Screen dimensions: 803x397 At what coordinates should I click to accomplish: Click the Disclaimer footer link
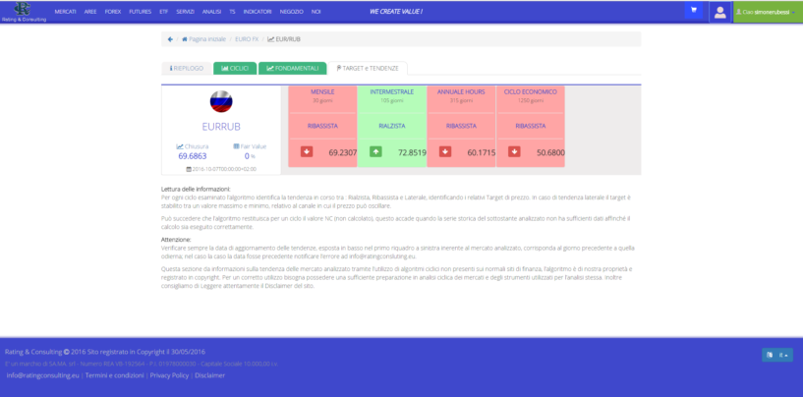(209, 375)
